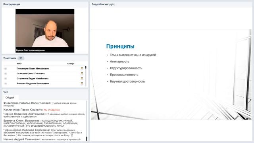Select participant Пономарев Павел Михайлович

pyautogui.click(x=33, y=69)
